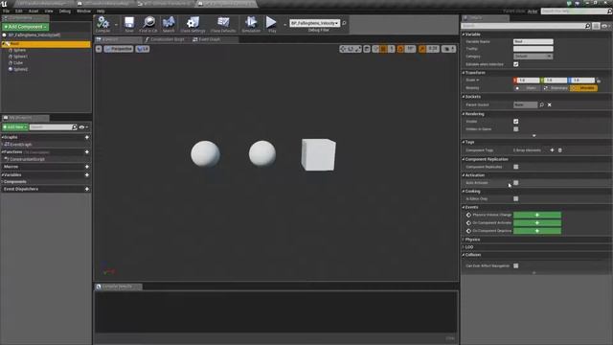The height and width of the screenshot is (345, 613).
Task: Add a Component Tags array element
Action: pos(552,150)
